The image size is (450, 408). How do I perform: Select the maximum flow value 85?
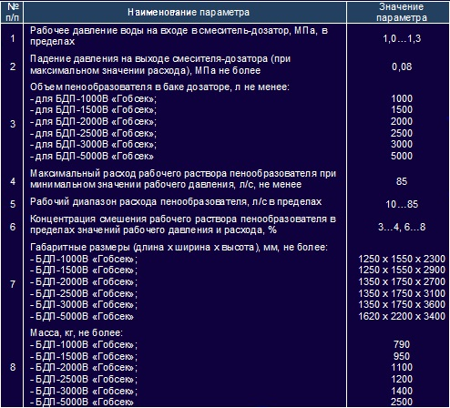(402, 181)
